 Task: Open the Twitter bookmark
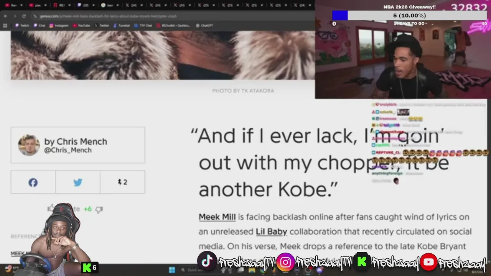[x=102, y=26]
